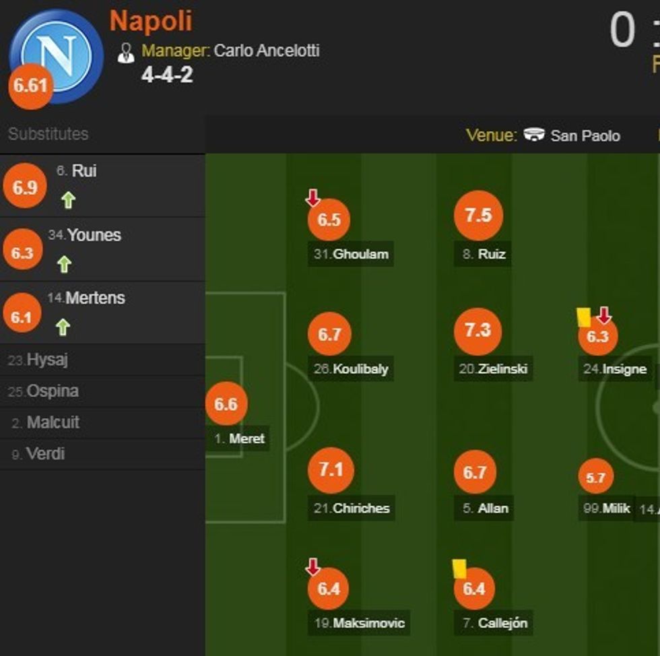The height and width of the screenshot is (656, 660).
Task: Click goalkeeper Meret's 6.6 rating
Action: point(226,404)
